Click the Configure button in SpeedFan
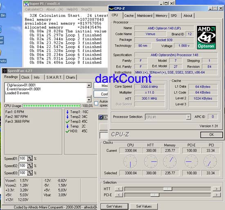Image resolution: width=225 pixels, height=210 pixels. (101, 94)
